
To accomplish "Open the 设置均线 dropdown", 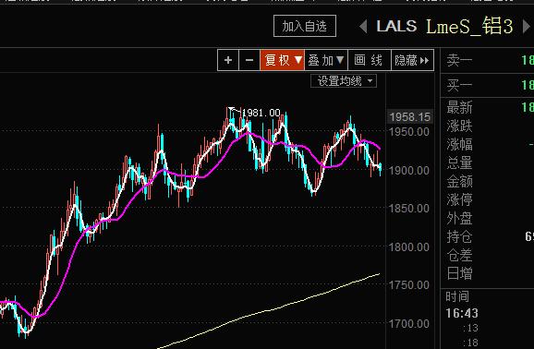I will point(344,81).
